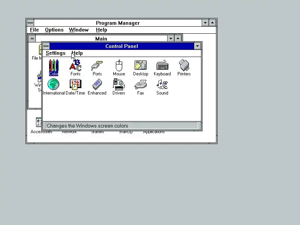Select the Fax icon
This screenshot has width=300, height=225.
pos(141,87)
